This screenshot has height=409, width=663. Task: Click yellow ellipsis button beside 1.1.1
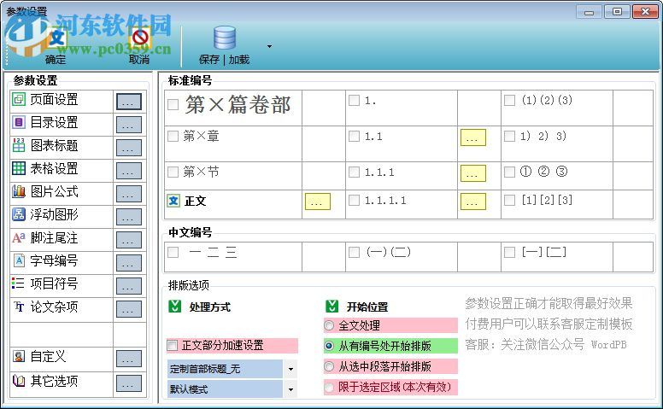(x=473, y=173)
